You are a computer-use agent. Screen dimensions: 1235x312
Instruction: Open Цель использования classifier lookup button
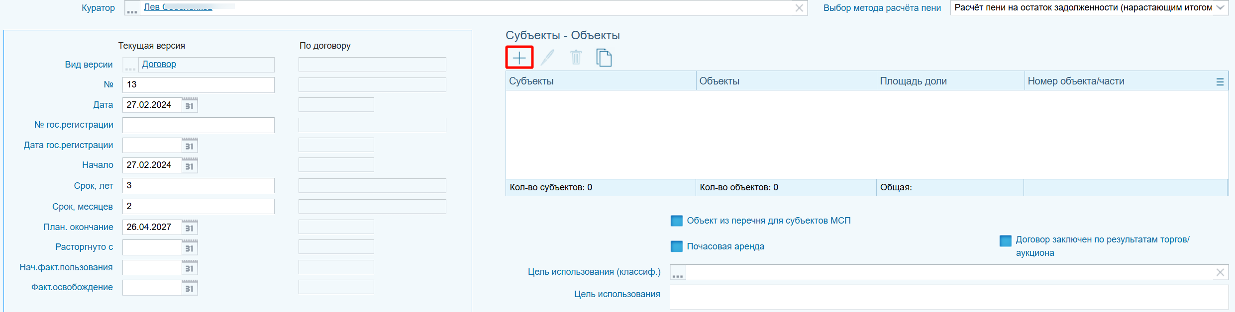(x=678, y=272)
